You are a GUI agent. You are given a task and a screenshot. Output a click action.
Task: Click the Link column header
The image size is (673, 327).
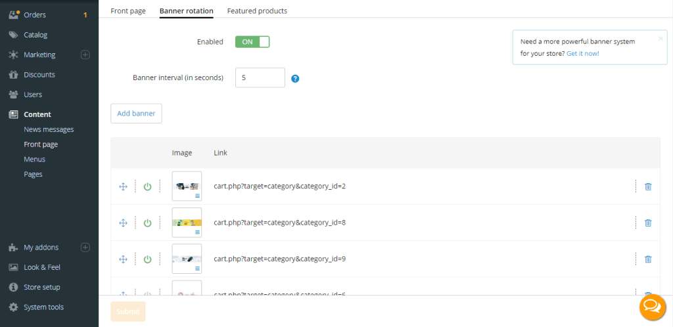click(x=221, y=152)
